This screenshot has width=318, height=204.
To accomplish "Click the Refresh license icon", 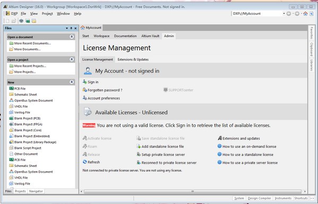I will [85, 162].
